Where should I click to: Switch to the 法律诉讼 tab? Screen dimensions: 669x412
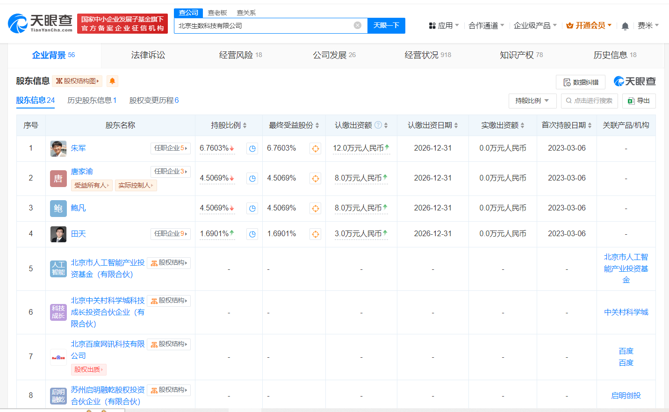coord(147,55)
